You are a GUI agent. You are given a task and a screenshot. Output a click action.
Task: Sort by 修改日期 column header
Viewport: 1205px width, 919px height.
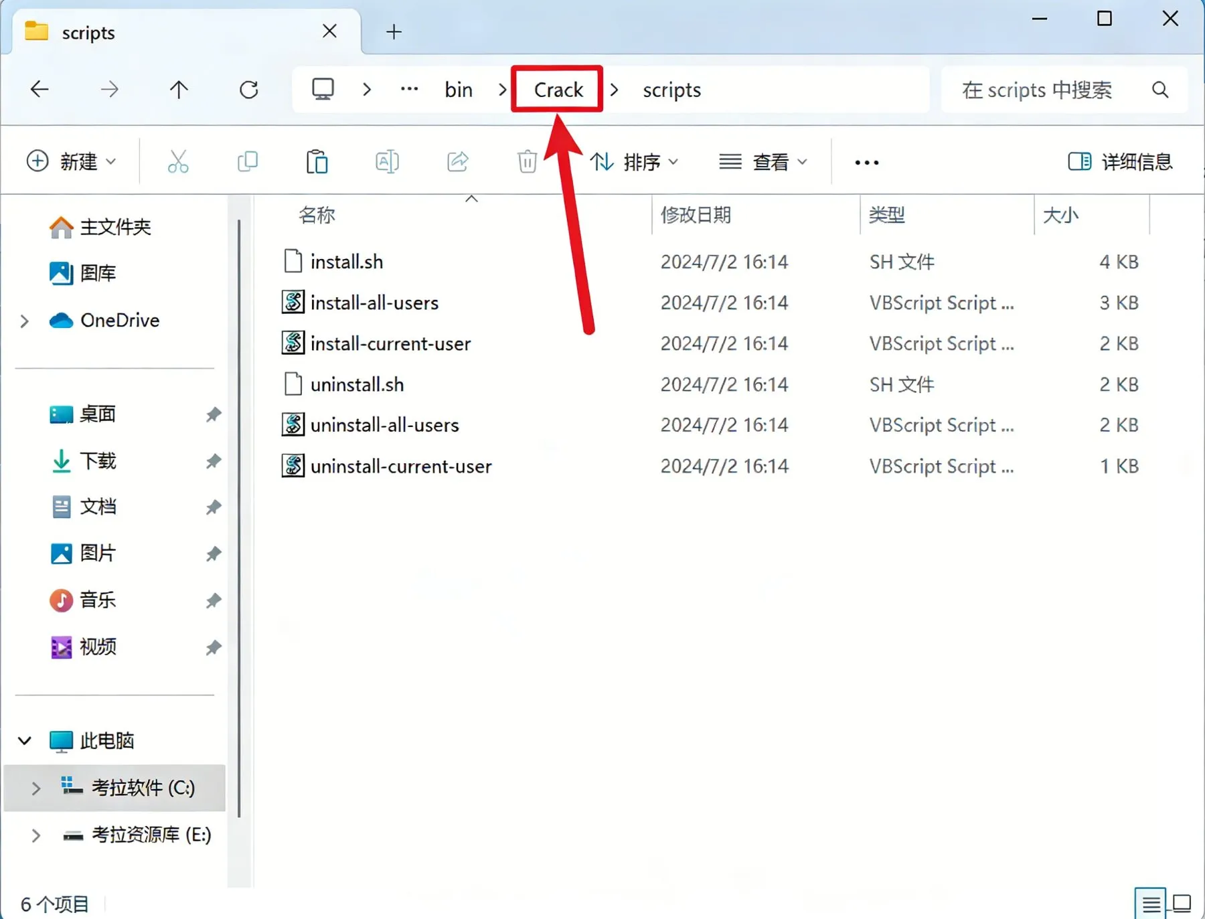click(696, 215)
